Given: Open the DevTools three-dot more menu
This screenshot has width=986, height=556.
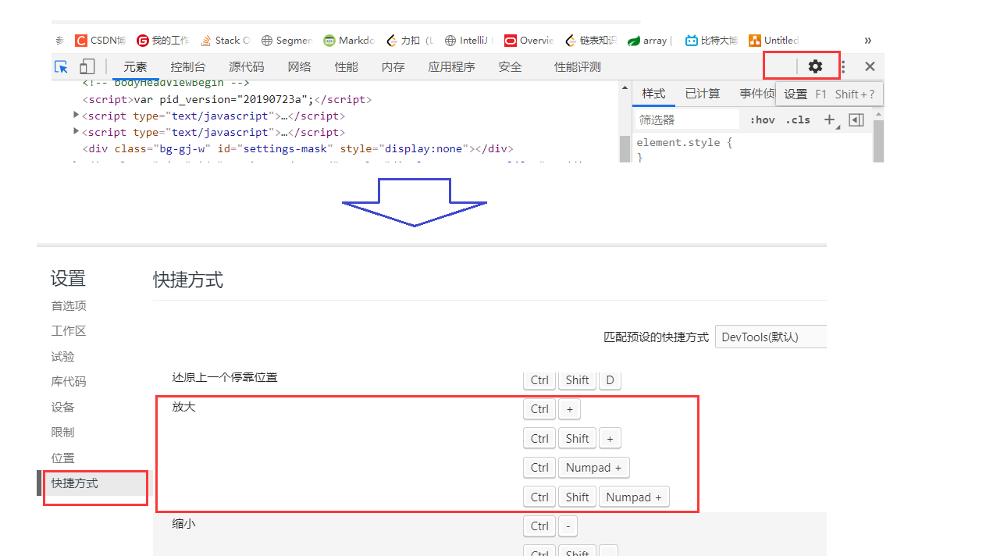Looking at the screenshot, I should 843,67.
